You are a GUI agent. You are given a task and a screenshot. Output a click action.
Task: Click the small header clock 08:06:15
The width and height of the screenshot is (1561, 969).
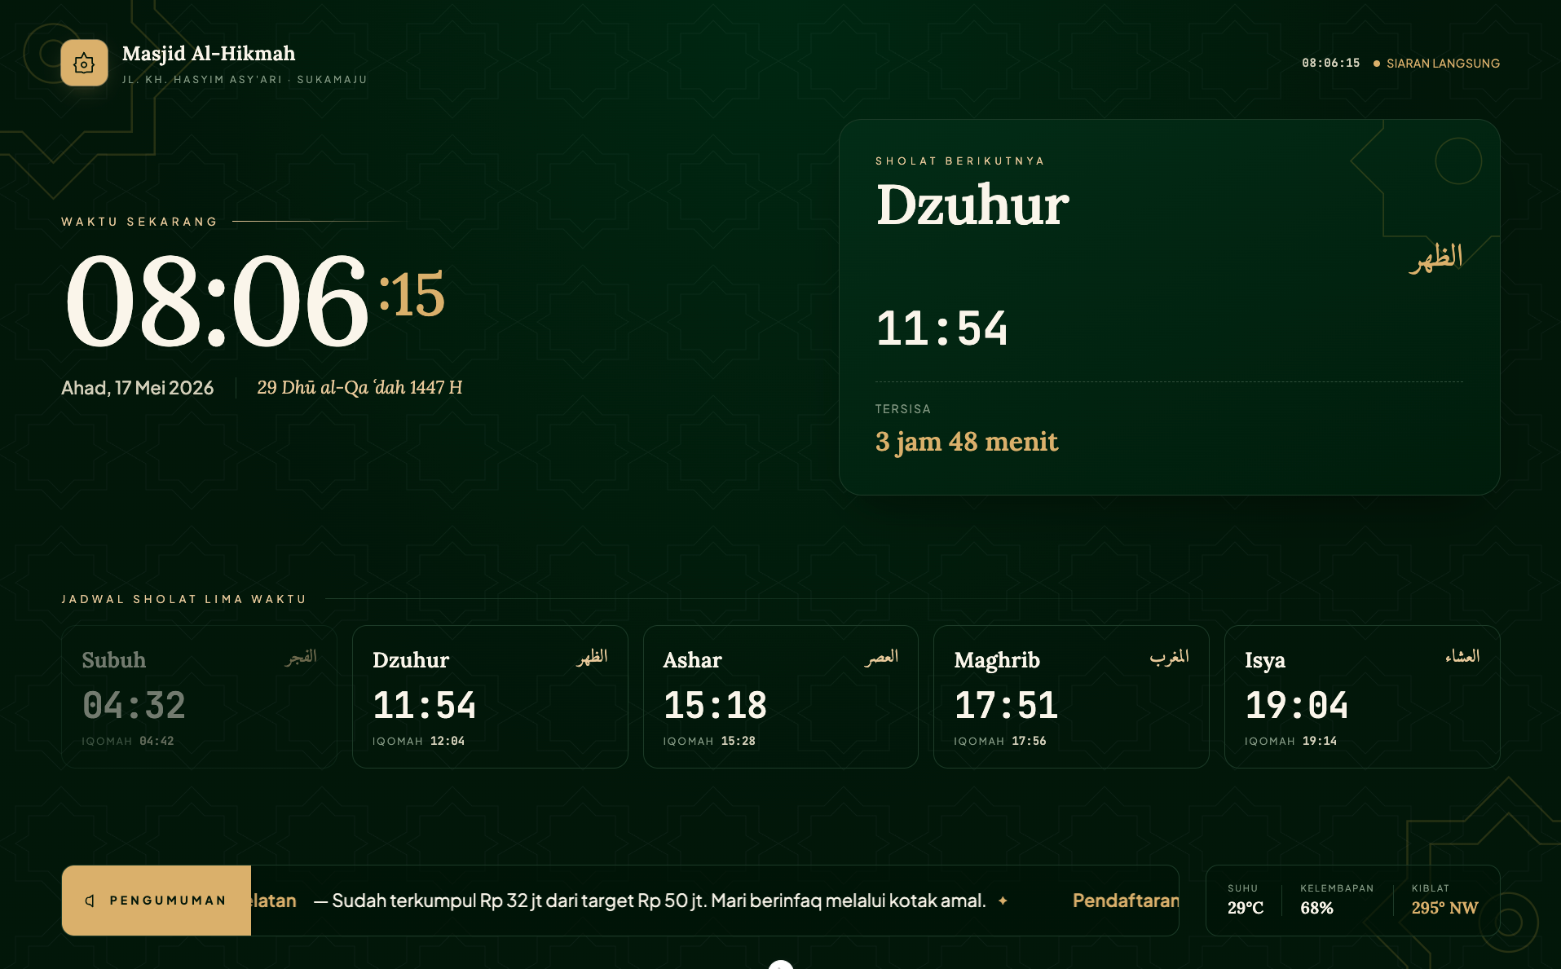point(1330,63)
